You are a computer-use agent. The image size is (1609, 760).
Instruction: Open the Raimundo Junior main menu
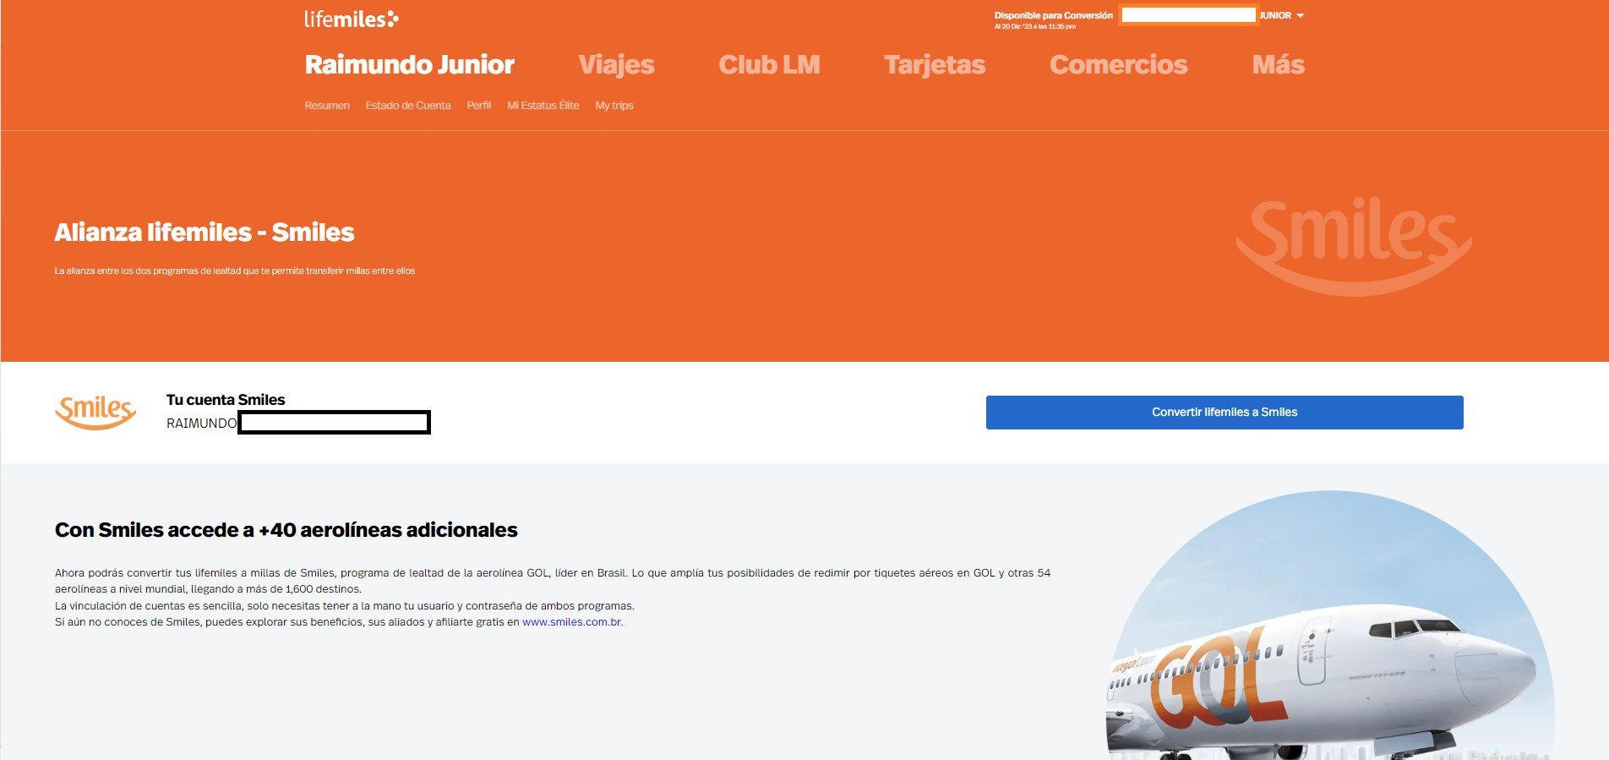pos(410,64)
